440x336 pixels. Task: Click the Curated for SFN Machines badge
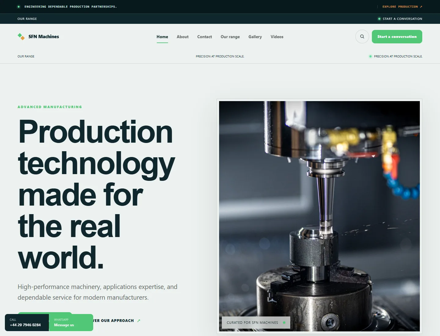[x=256, y=323]
